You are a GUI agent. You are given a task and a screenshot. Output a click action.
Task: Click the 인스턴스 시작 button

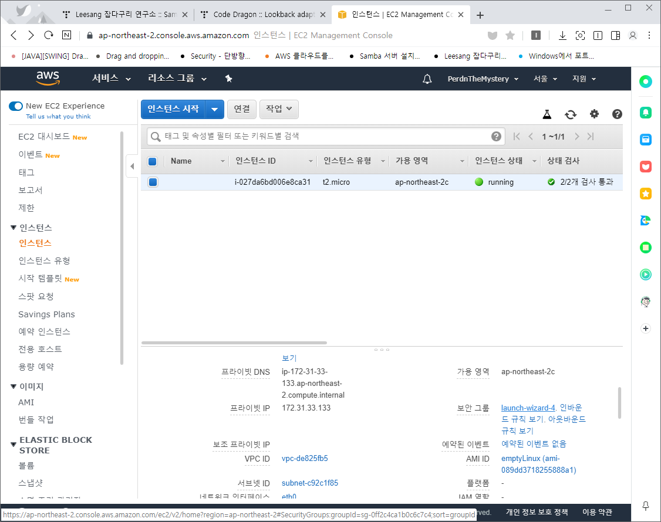click(x=173, y=109)
